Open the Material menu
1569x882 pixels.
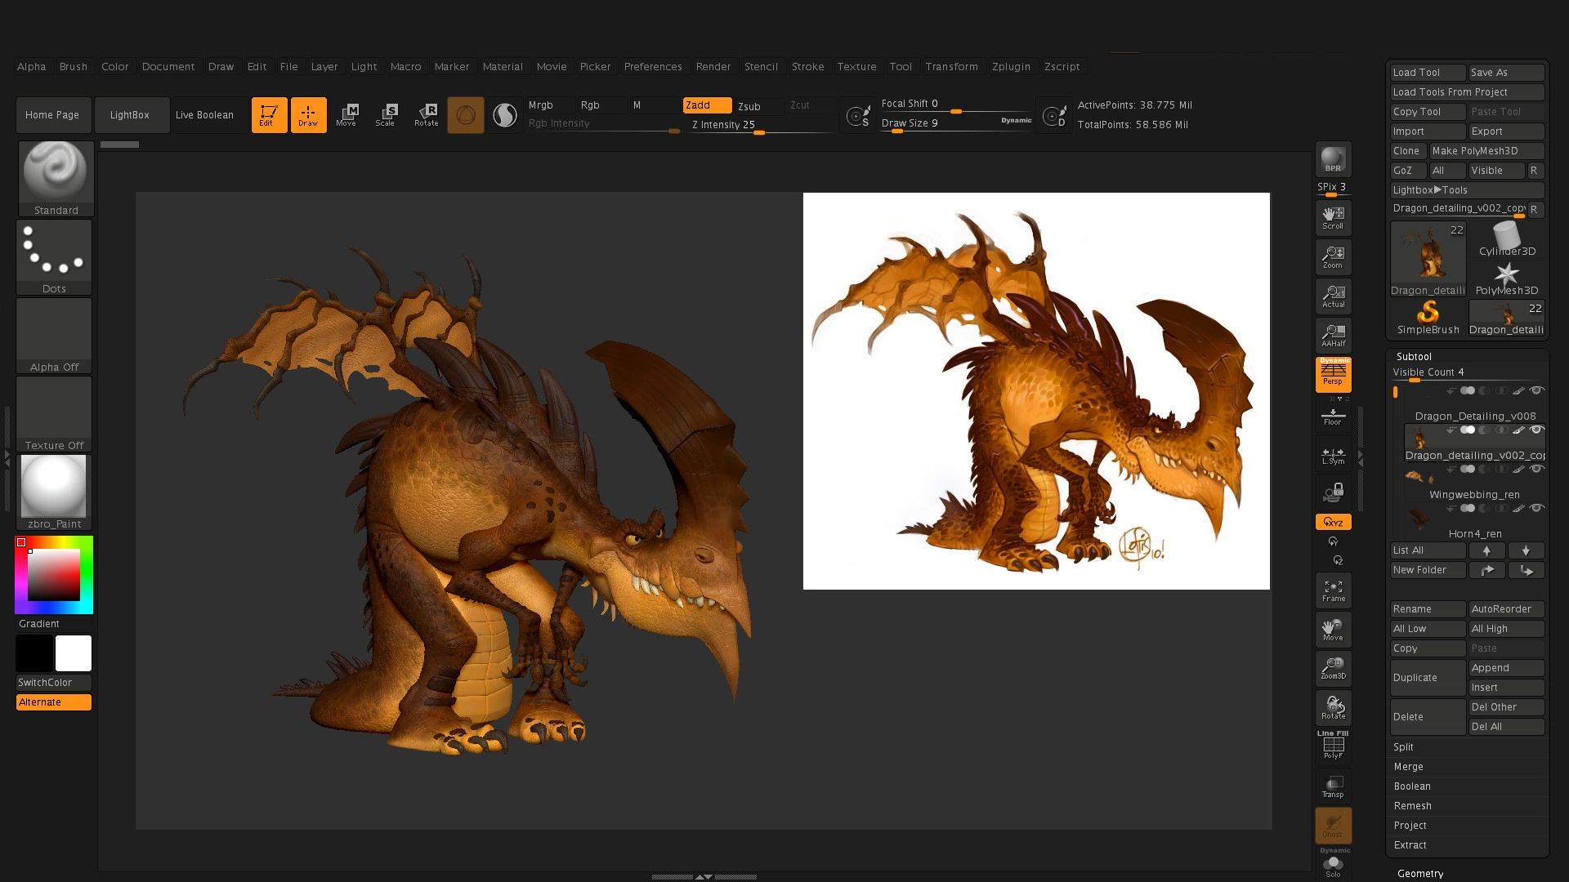pyautogui.click(x=503, y=67)
